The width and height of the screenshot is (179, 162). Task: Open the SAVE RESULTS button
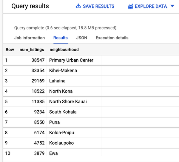(x=95, y=6)
